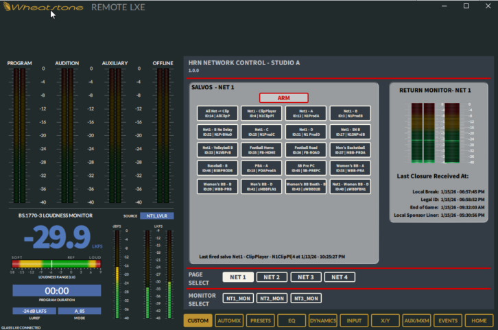The height and width of the screenshot is (330, 498).
Task: Minimize the Remote LXE window
Action: pyautogui.click(x=444, y=6)
